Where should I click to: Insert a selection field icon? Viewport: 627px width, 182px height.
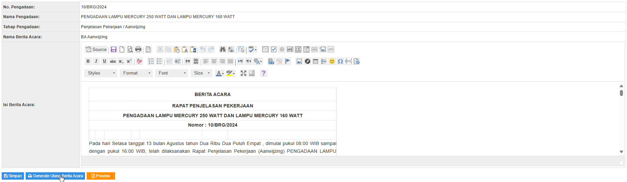click(306, 49)
